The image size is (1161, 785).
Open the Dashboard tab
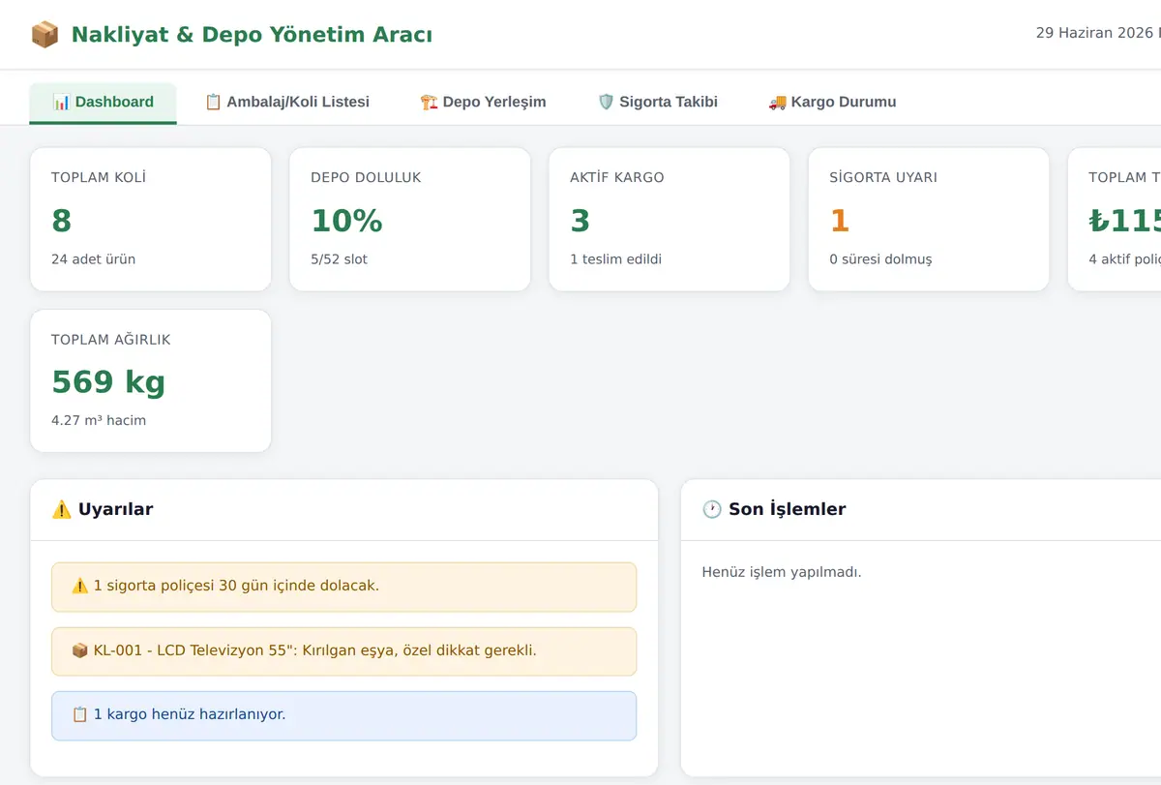click(103, 103)
